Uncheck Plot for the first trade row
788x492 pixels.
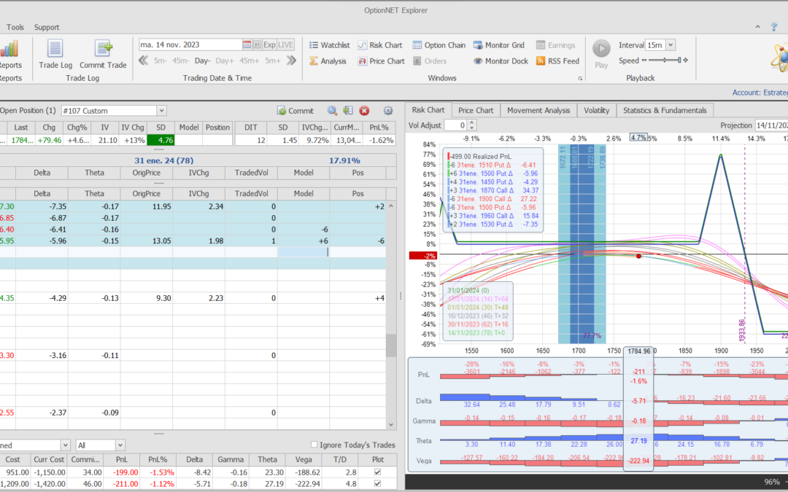376,472
